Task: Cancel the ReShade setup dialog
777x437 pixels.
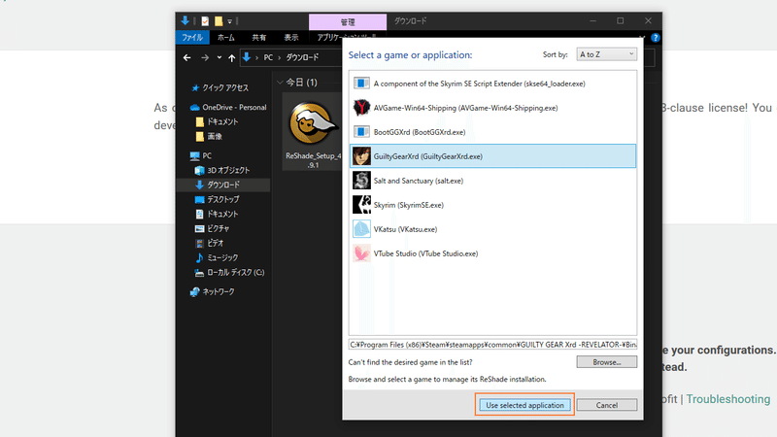Action: pyautogui.click(x=606, y=405)
